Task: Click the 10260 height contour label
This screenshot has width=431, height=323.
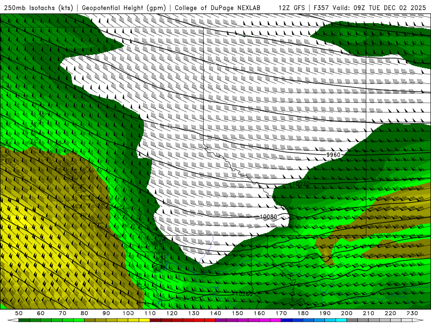Action: coord(244,294)
